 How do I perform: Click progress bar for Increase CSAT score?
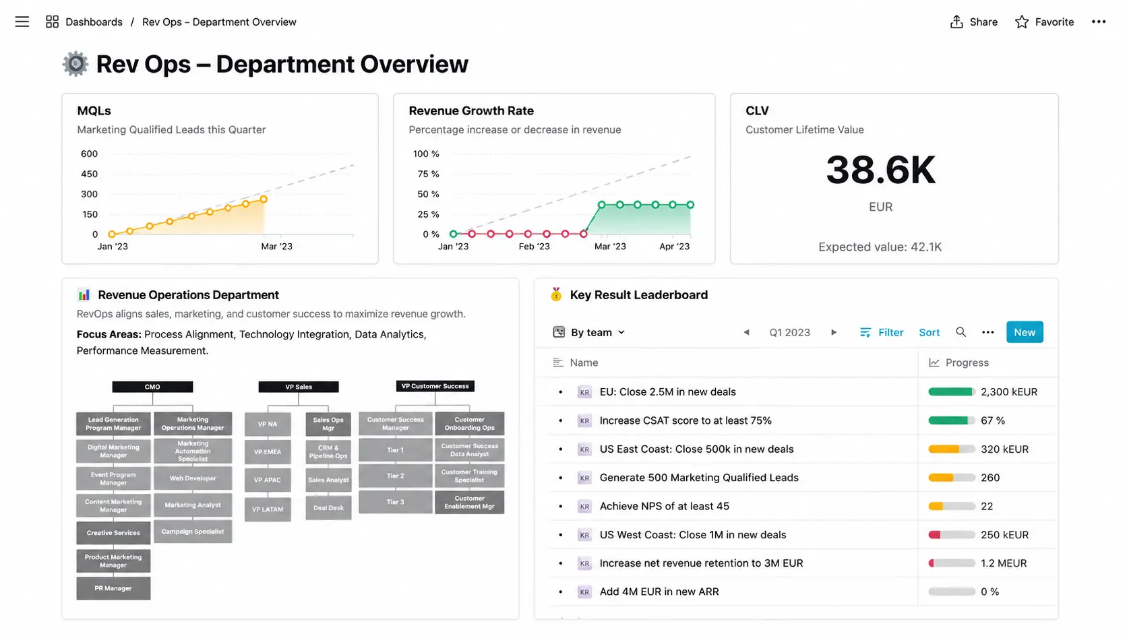point(952,420)
